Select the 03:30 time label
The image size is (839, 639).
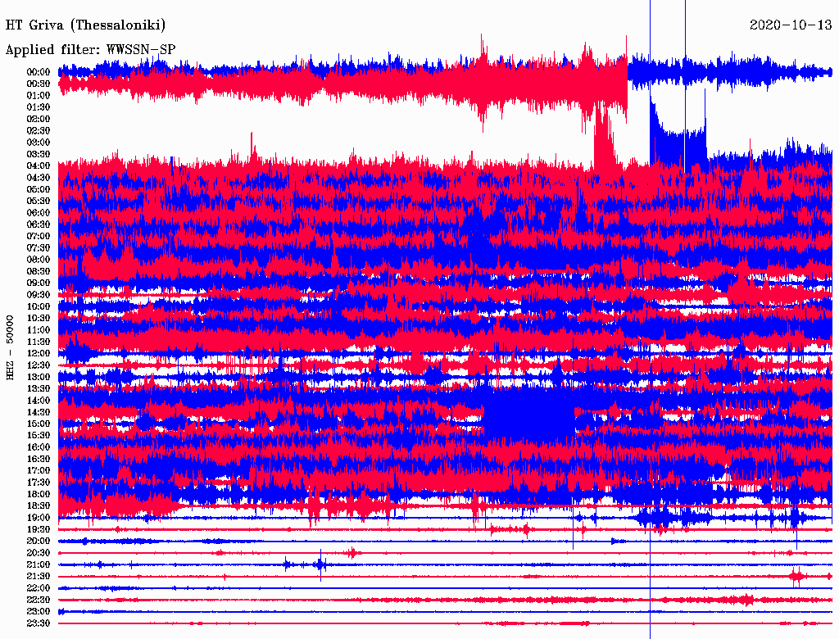39,155
